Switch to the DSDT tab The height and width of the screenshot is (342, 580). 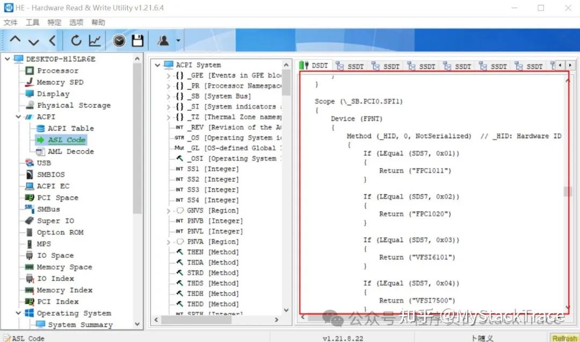pos(315,66)
